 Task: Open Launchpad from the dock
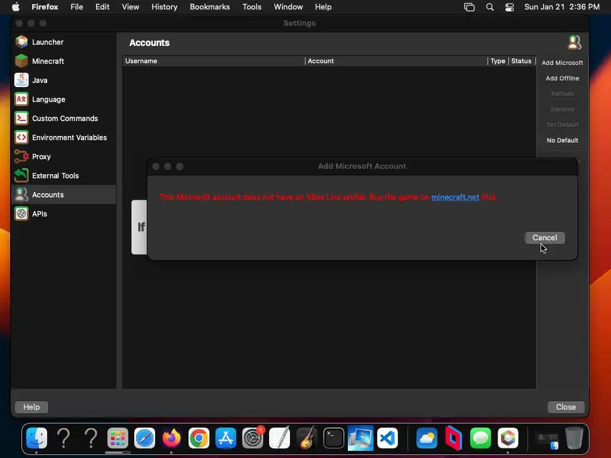click(118, 438)
